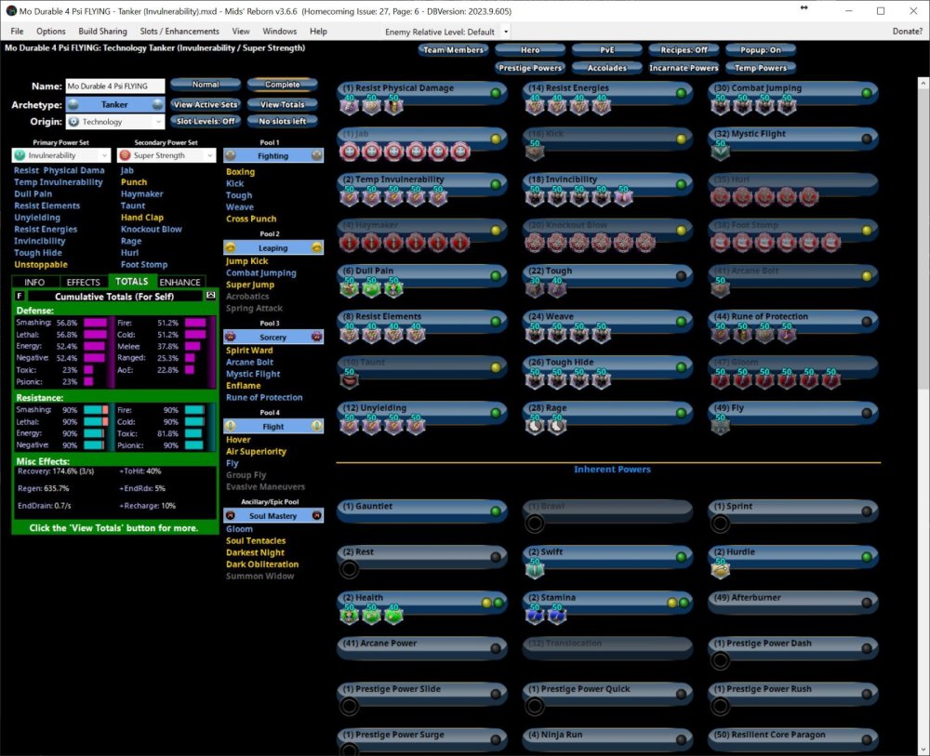The image size is (930, 756).
Task: Toggle Slot Levels off/on button
Action: [x=206, y=121]
